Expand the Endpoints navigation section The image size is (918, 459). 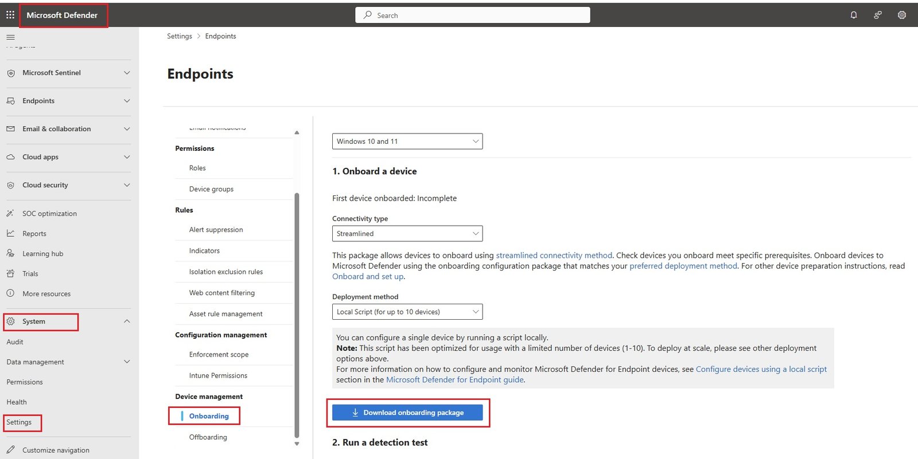coord(127,101)
